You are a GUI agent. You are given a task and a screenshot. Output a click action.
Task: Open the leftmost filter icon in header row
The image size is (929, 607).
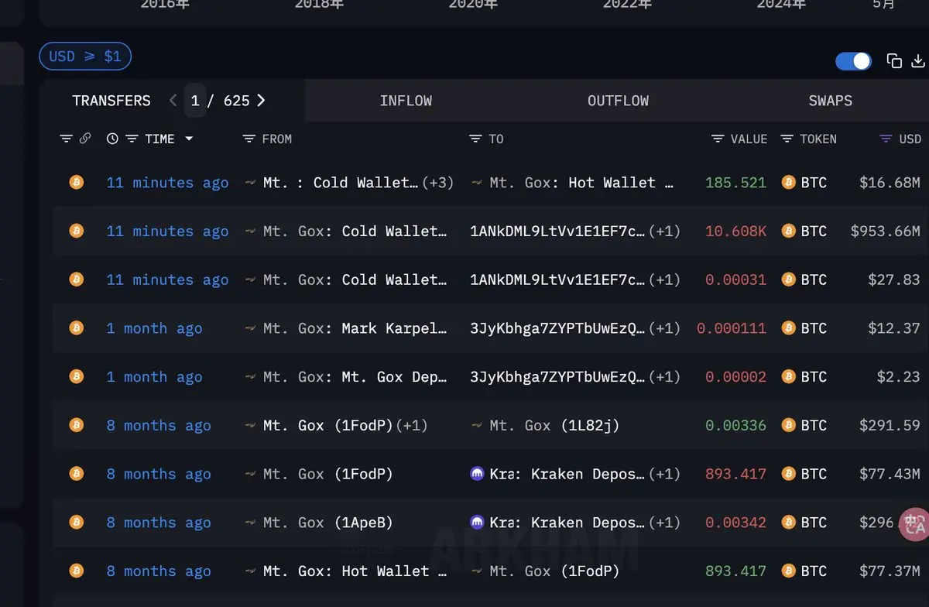point(66,139)
